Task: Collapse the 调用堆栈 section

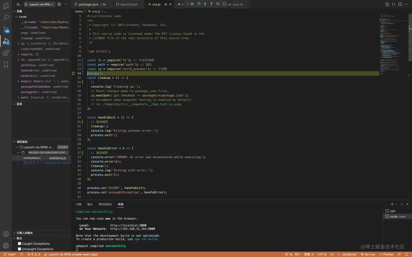Action: (x=14, y=142)
